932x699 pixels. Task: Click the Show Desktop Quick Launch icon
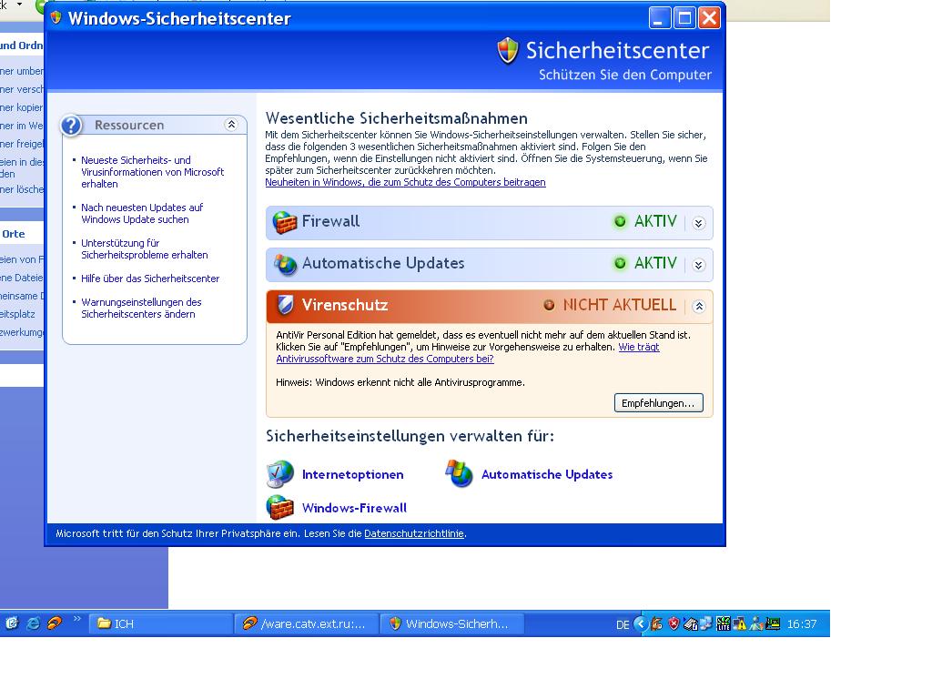(x=12, y=623)
